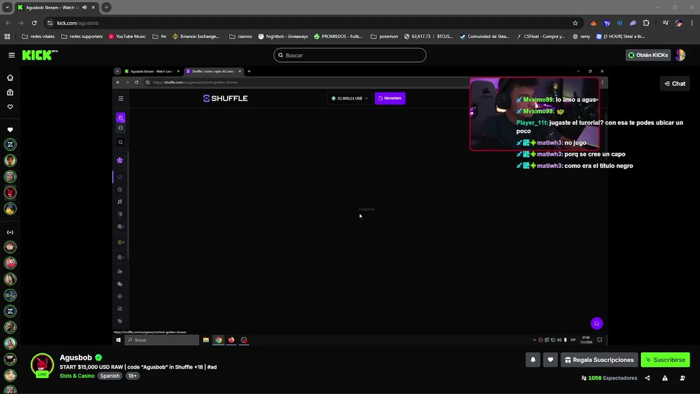
Task: Click the 1056 Espectadores viewer count
Action: coord(609,378)
